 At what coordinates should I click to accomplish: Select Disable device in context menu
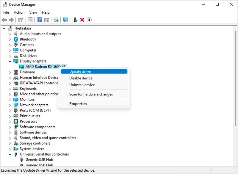pyautogui.click(x=81, y=78)
